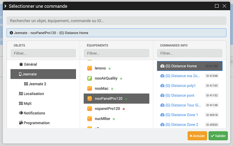
Task: Close the Sélectionner une commande dialog
Action: click(x=224, y=6)
